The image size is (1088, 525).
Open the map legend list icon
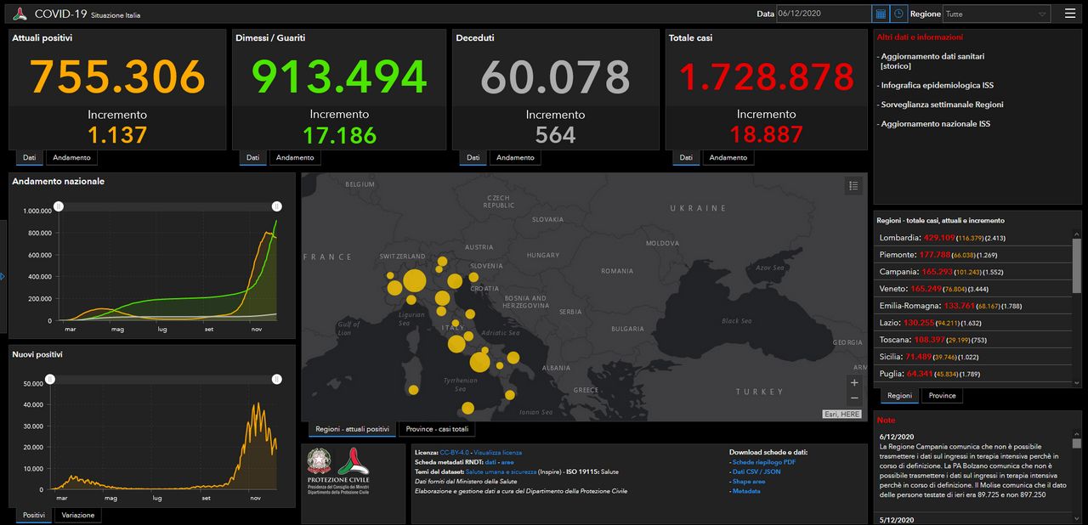[x=854, y=185]
